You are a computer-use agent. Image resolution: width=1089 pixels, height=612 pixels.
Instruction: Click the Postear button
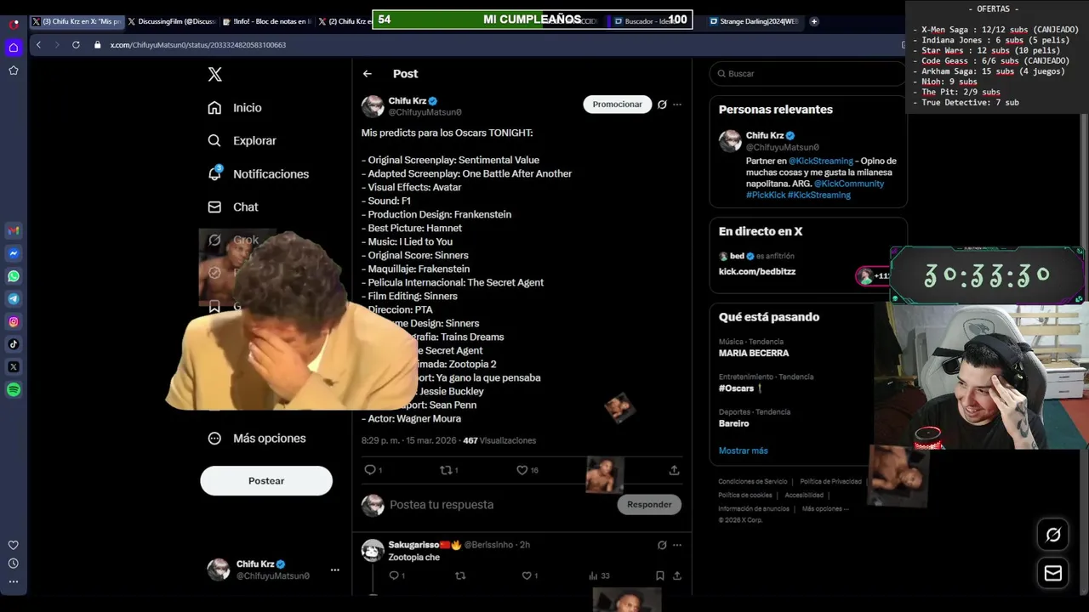coord(266,481)
